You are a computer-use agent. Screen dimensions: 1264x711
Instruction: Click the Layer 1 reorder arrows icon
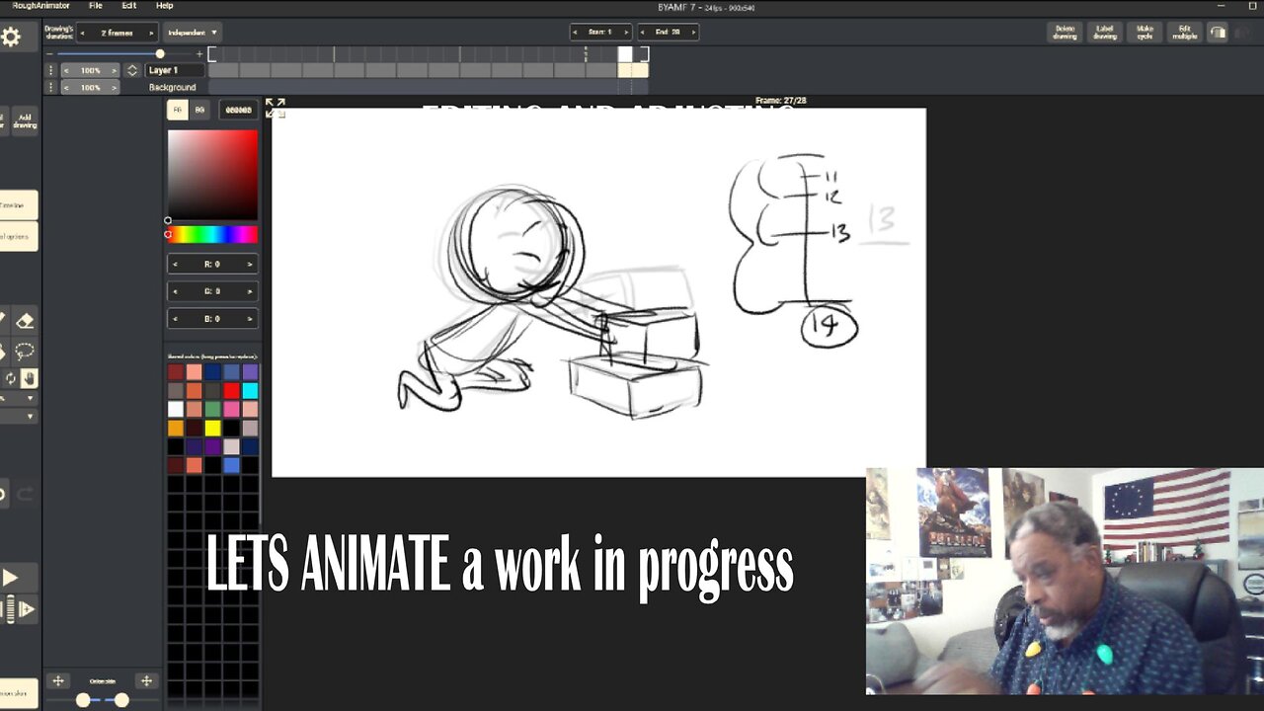[132, 70]
